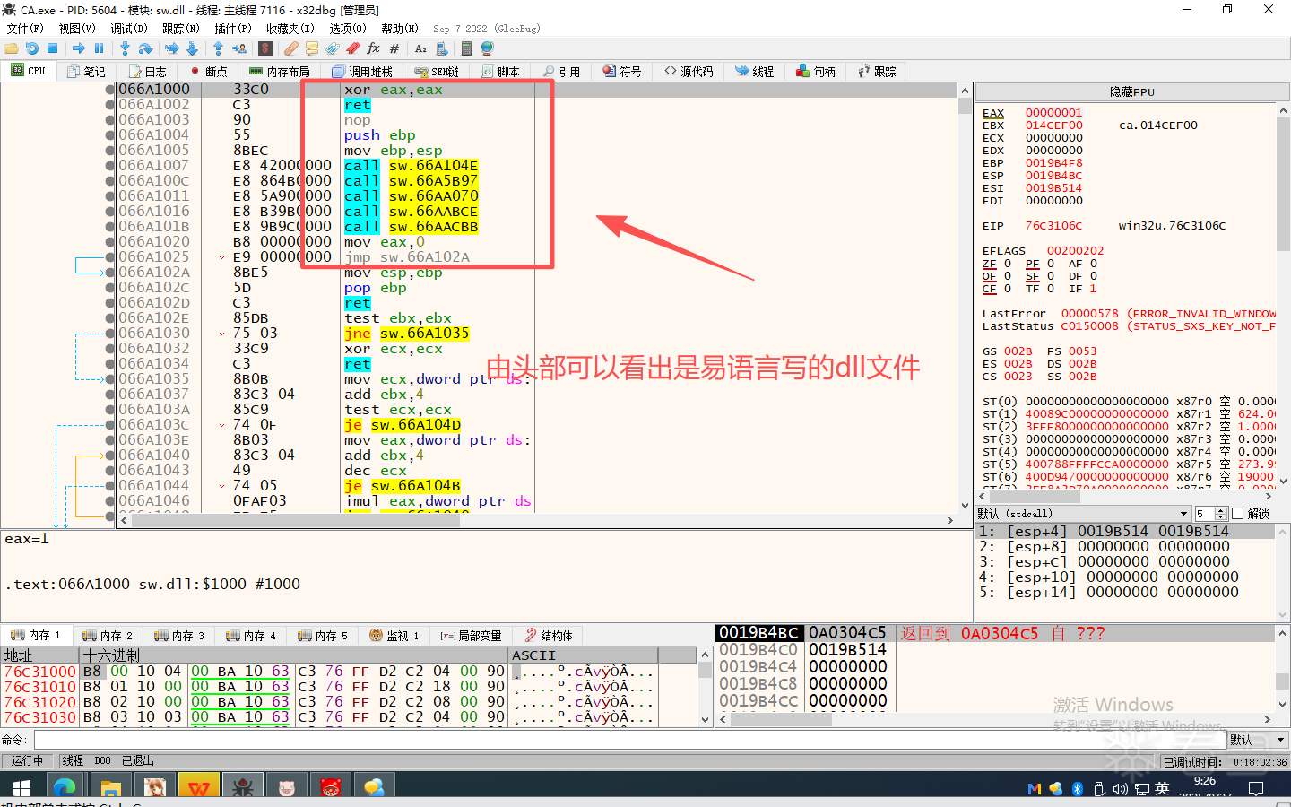Screen dimensions: 1291x807
Task: Open the 调试 menu
Action: pos(129,29)
